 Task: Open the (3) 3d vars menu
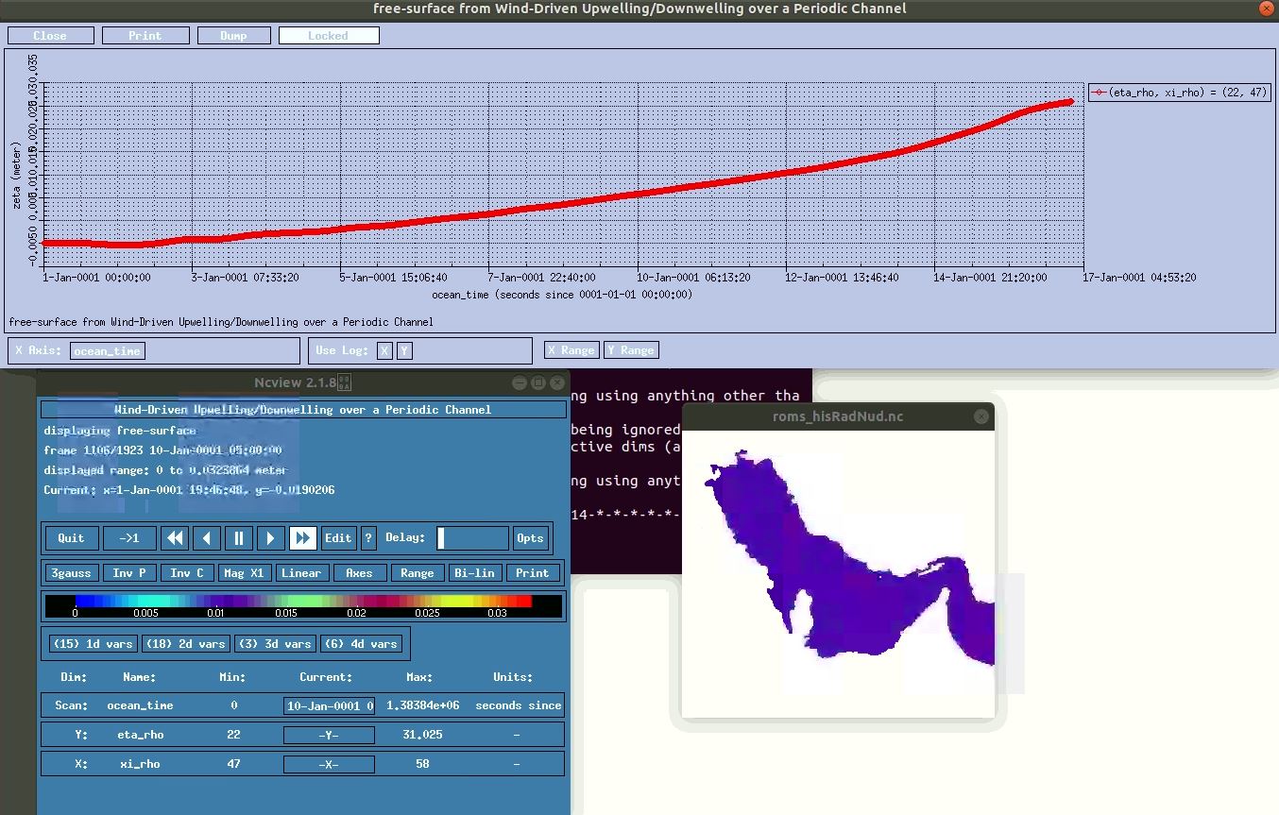(x=275, y=644)
